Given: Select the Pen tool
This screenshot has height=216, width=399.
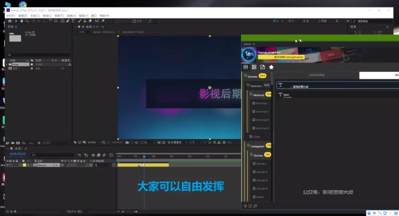Looking at the screenshot, I should click(68, 21).
